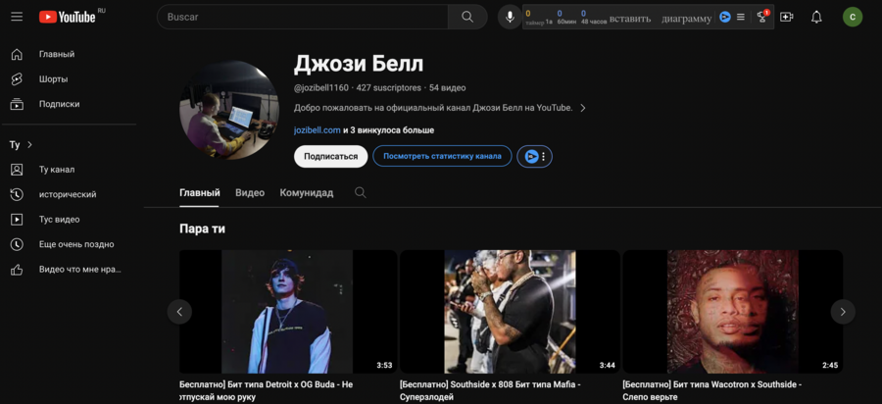Show previous videos with left arrow
Image resolution: width=882 pixels, height=404 pixels.
point(179,312)
